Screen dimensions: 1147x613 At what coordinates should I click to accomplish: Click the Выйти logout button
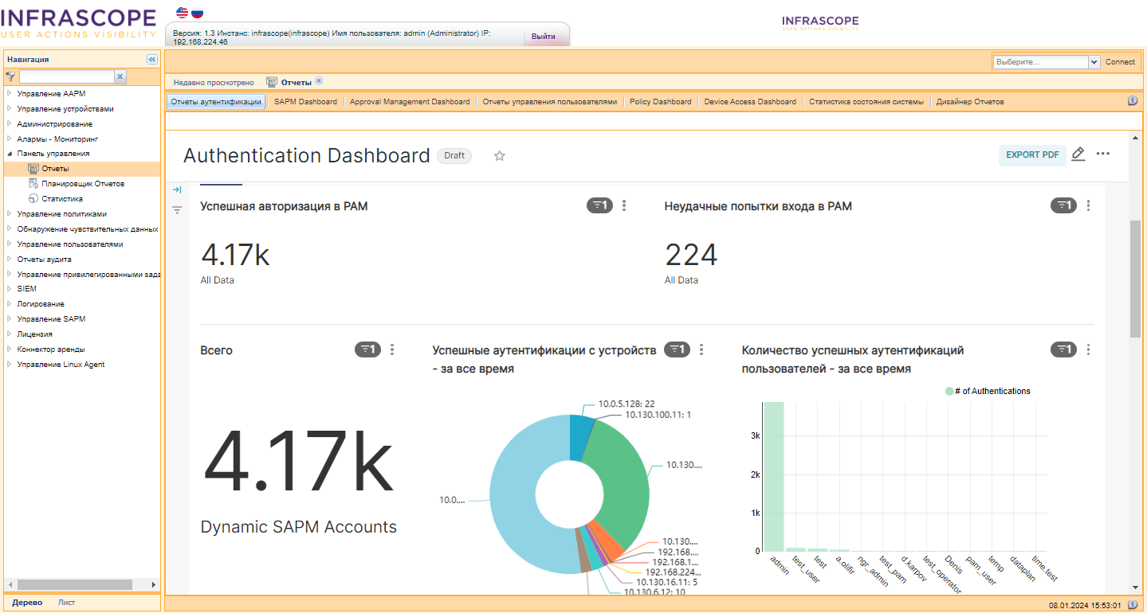coord(544,37)
